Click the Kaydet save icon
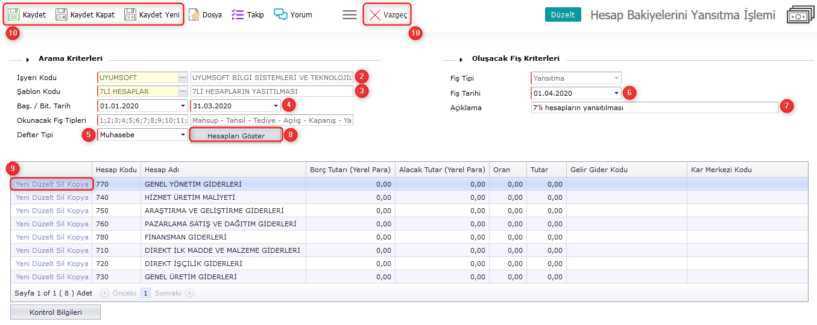817x325 pixels. click(14, 14)
